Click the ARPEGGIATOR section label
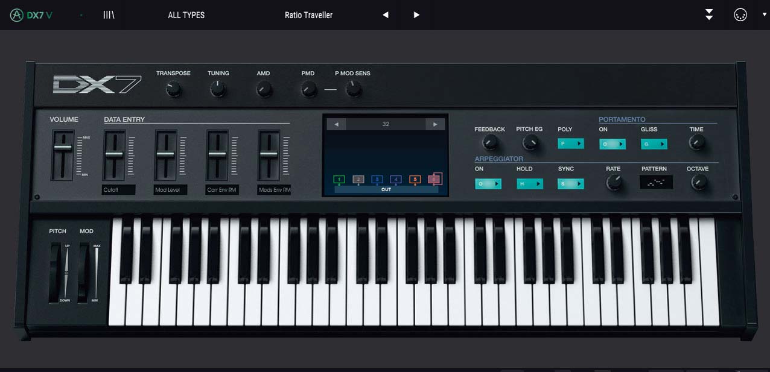Image resolution: width=770 pixels, height=372 pixels. pyautogui.click(x=499, y=159)
